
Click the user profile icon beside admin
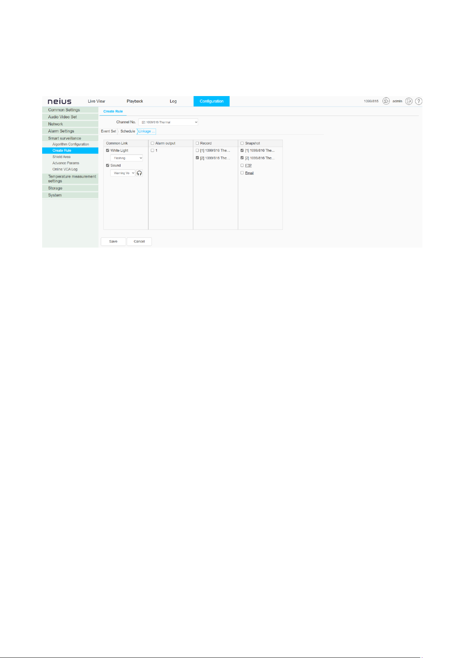[x=386, y=101]
